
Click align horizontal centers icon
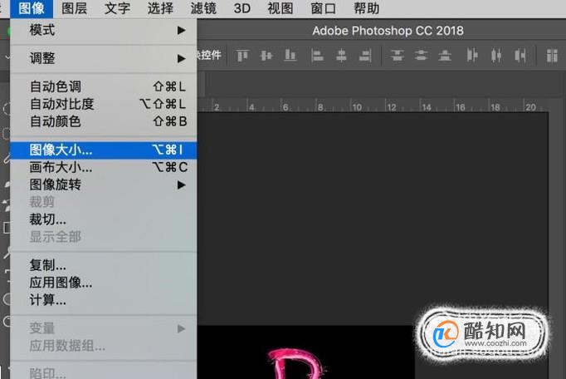341,56
